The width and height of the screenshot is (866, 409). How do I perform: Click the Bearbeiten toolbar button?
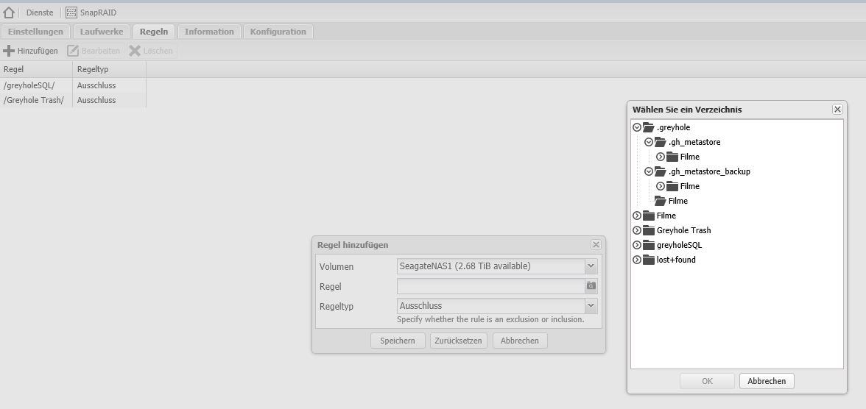tap(94, 51)
